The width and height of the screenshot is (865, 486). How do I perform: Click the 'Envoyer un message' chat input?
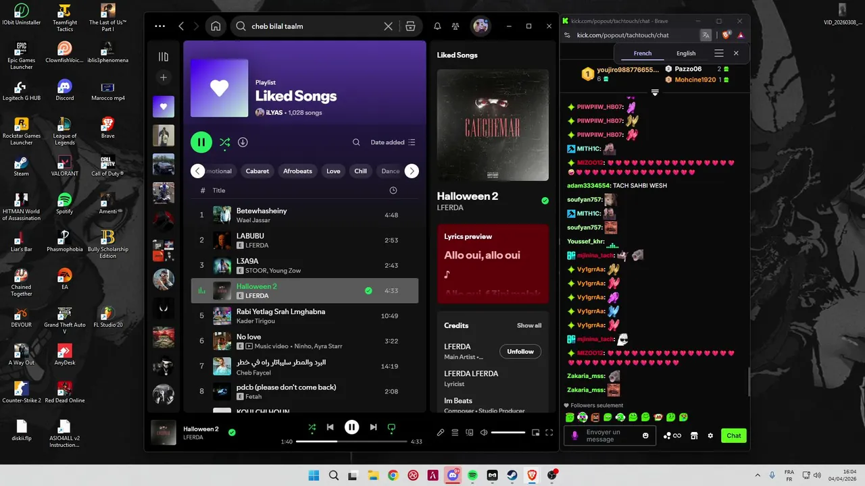point(608,435)
